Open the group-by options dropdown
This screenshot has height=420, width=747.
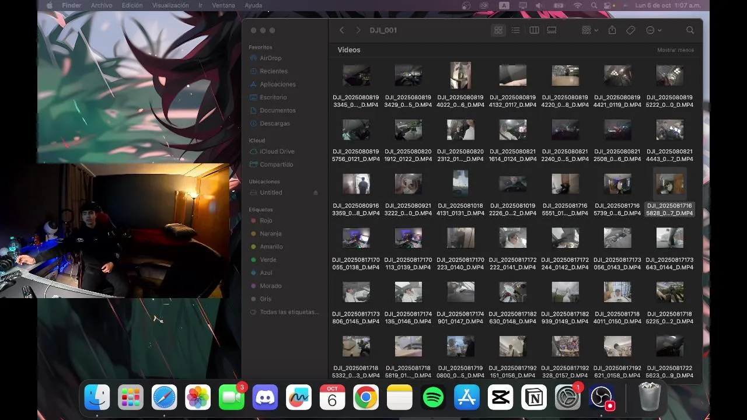point(590,30)
